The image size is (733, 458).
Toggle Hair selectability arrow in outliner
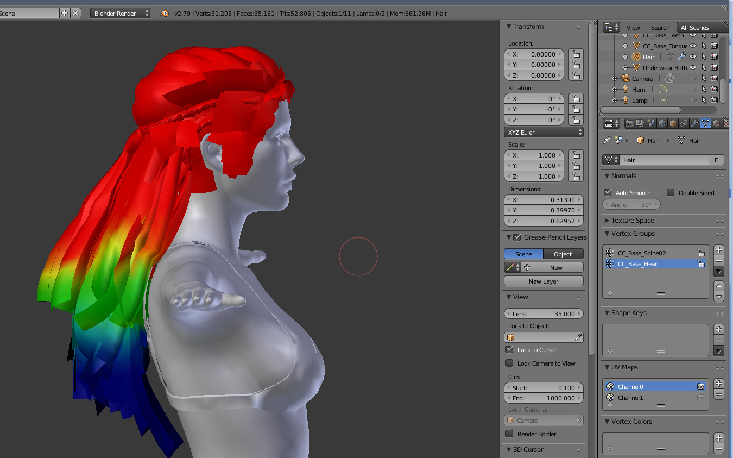tap(704, 57)
